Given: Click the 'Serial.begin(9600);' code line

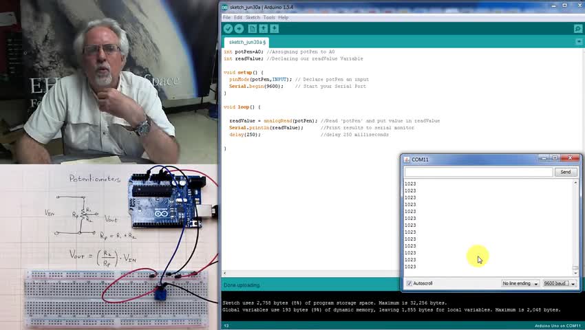Looking at the screenshot, I should coord(256,86).
